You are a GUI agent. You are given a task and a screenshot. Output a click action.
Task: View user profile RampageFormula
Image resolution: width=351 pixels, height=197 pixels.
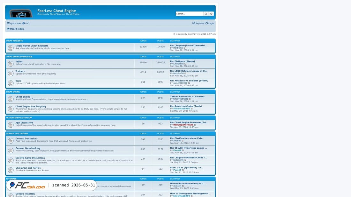click(x=183, y=125)
